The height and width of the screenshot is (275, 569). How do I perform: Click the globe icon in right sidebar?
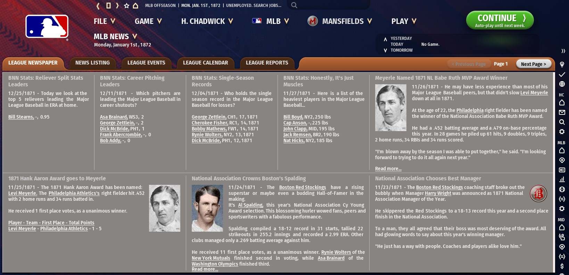point(562,84)
